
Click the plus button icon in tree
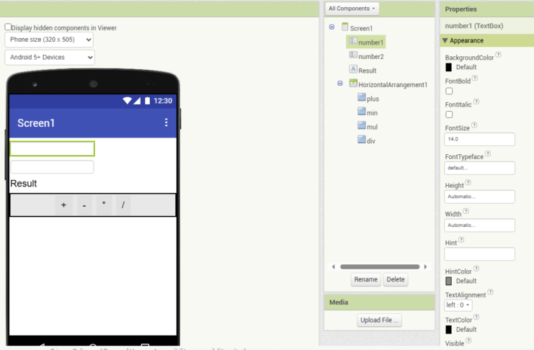click(362, 98)
